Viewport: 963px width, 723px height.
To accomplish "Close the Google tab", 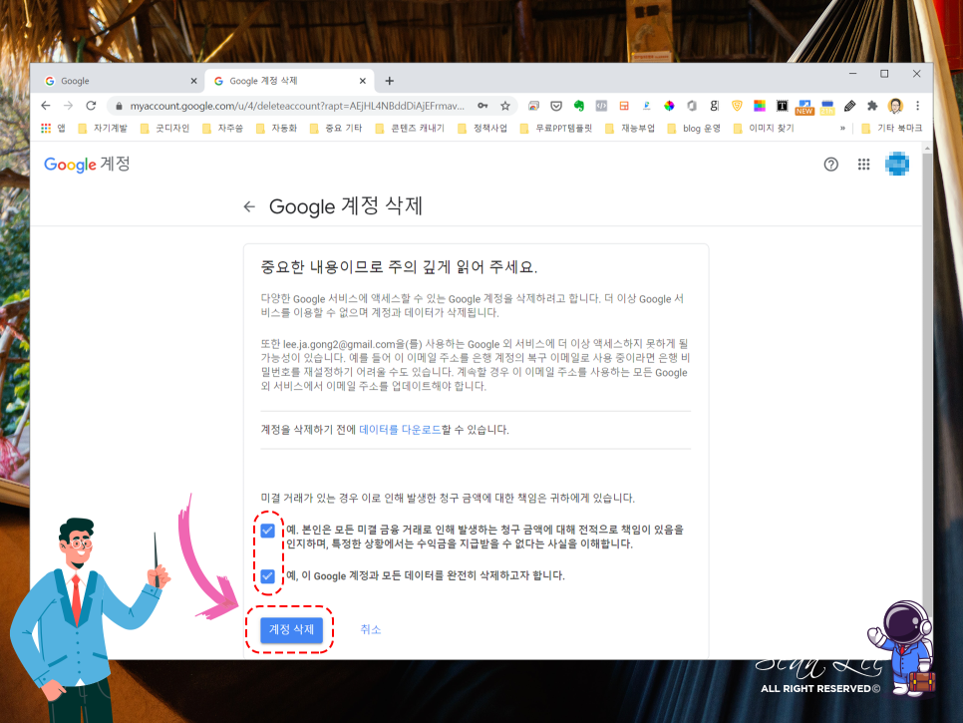I will (193, 81).
